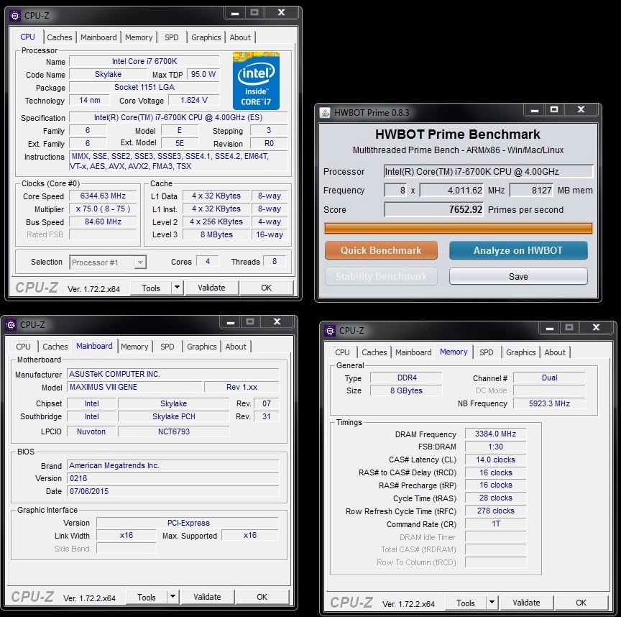Image resolution: width=621 pixels, height=617 pixels.
Task: Open Caches tab in Mainboard CPU-Z window
Action: (55, 347)
